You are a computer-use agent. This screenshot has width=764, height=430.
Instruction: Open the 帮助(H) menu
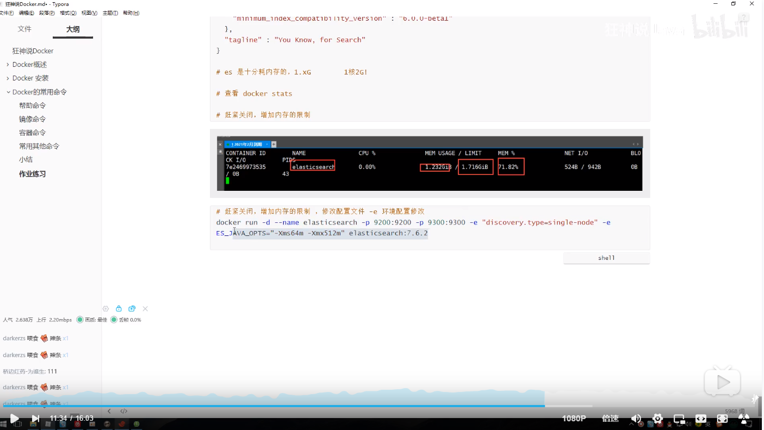coord(131,13)
